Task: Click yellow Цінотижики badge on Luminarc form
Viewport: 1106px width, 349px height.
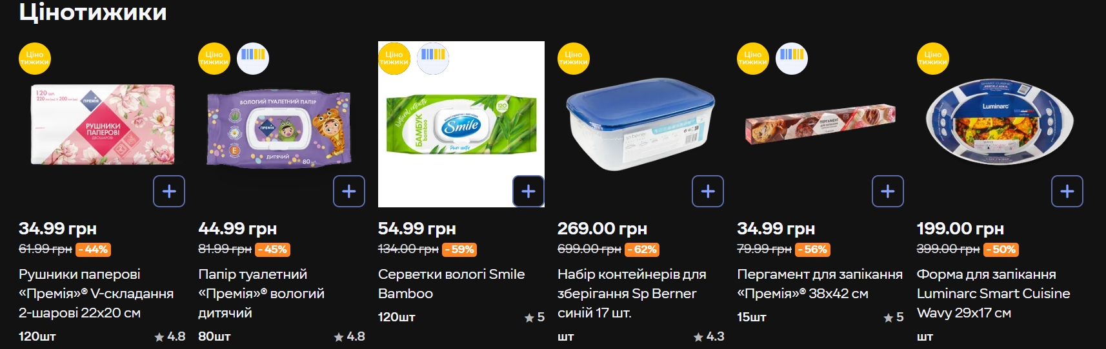Action: pos(933,59)
